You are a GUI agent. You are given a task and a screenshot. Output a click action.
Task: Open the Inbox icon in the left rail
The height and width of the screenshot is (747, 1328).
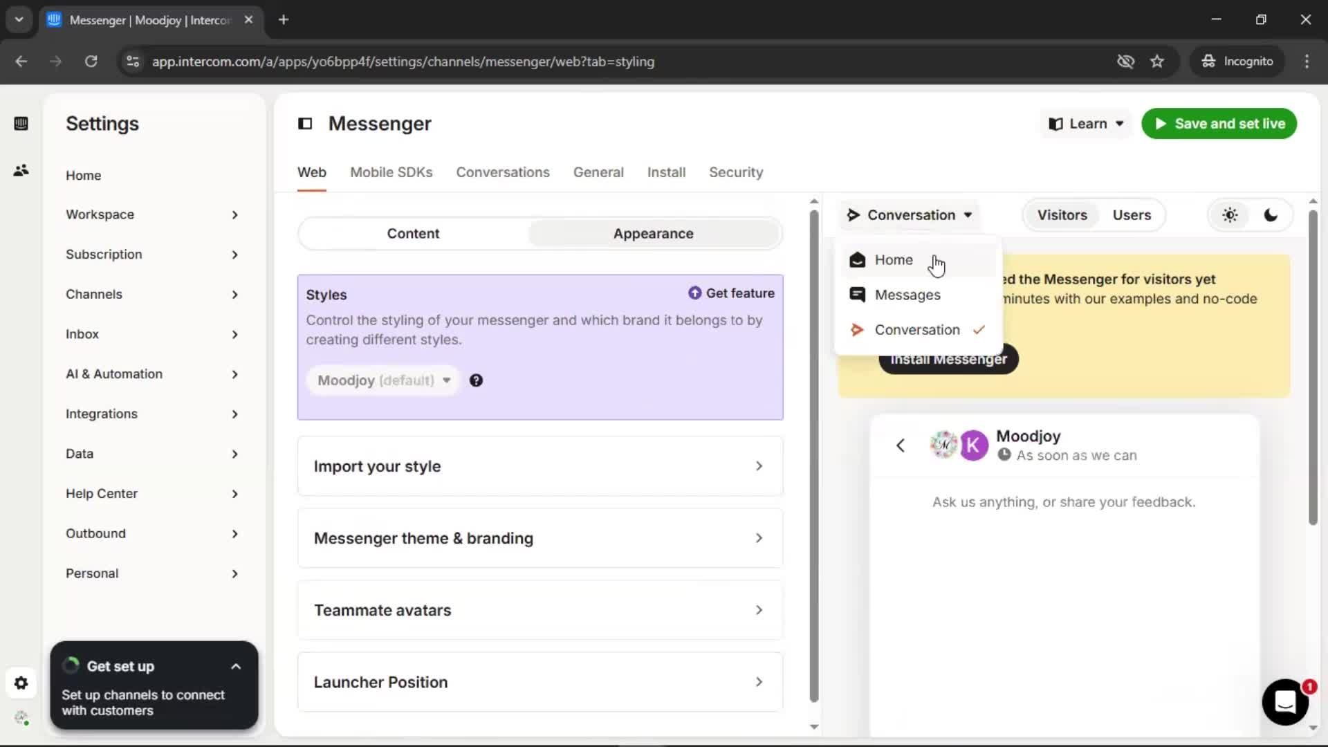[x=21, y=124]
